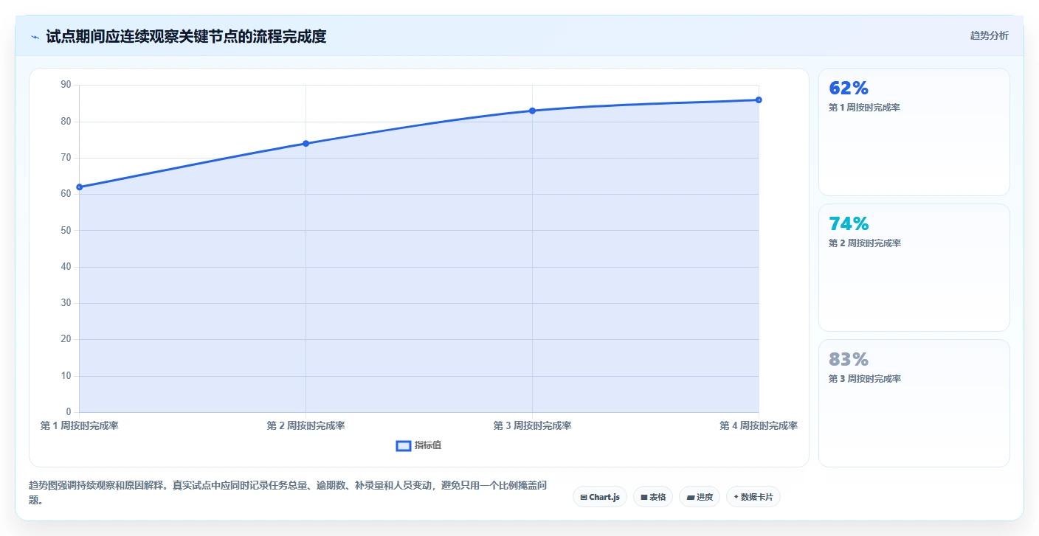The height and width of the screenshot is (536, 1039).
Task: Click the y-axis value 50
Action: click(66, 230)
